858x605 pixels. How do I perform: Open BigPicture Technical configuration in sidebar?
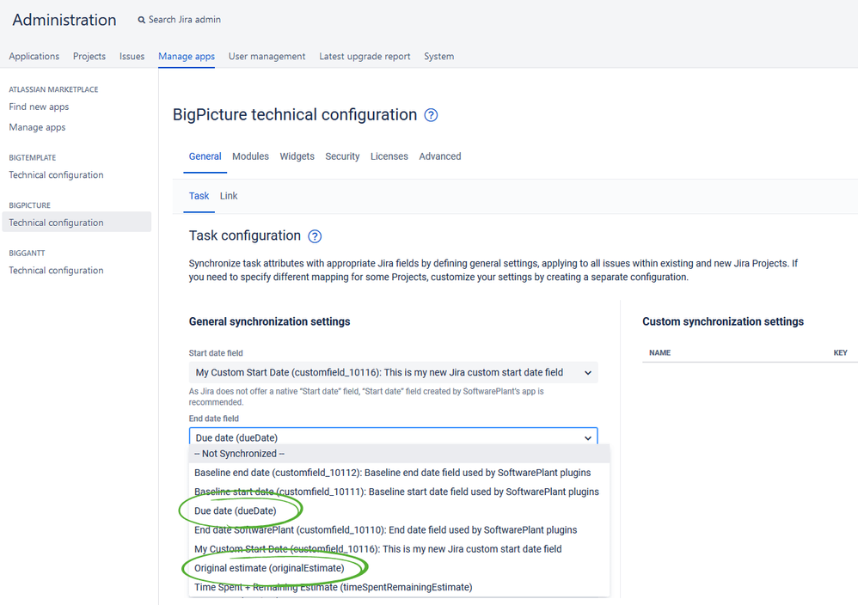tap(77, 222)
